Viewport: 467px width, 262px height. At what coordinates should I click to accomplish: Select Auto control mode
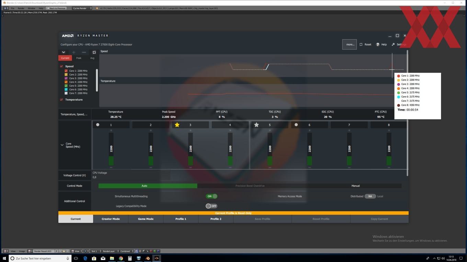(x=148, y=186)
